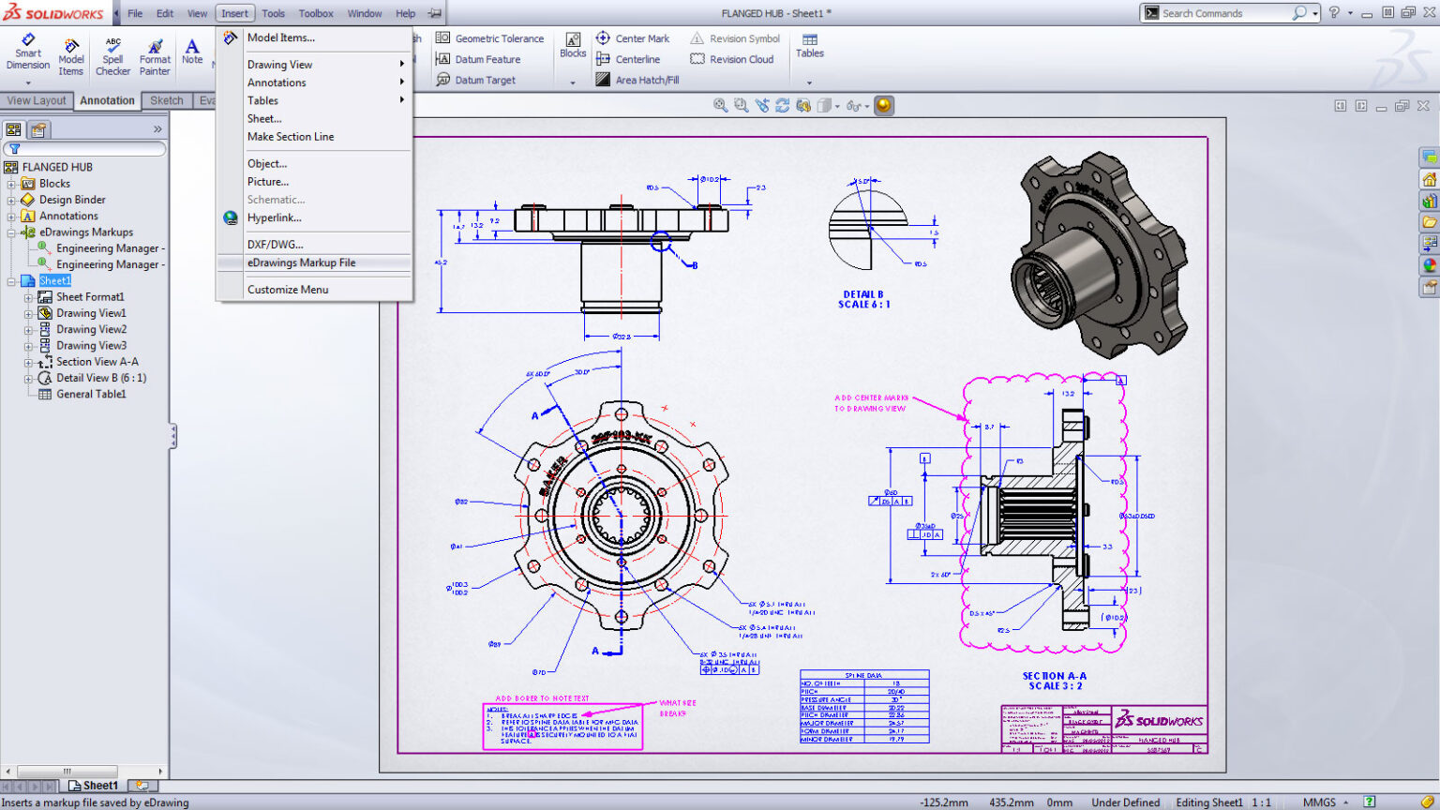
Task: Choose eDrawings Markup File from Insert menu
Action: point(302,262)
